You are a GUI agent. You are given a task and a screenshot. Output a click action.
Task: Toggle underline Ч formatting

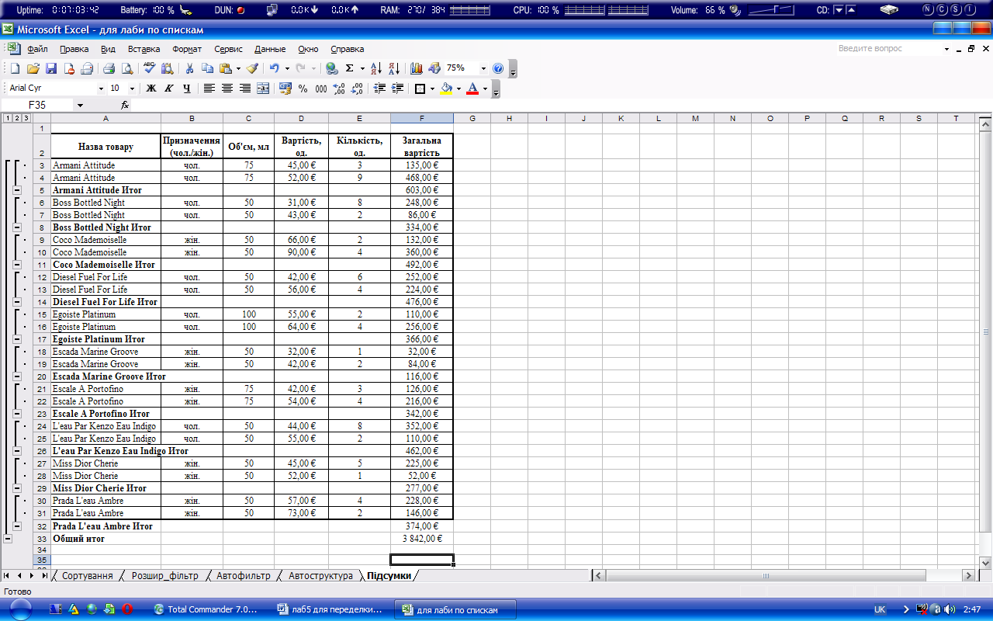[186, 88]
